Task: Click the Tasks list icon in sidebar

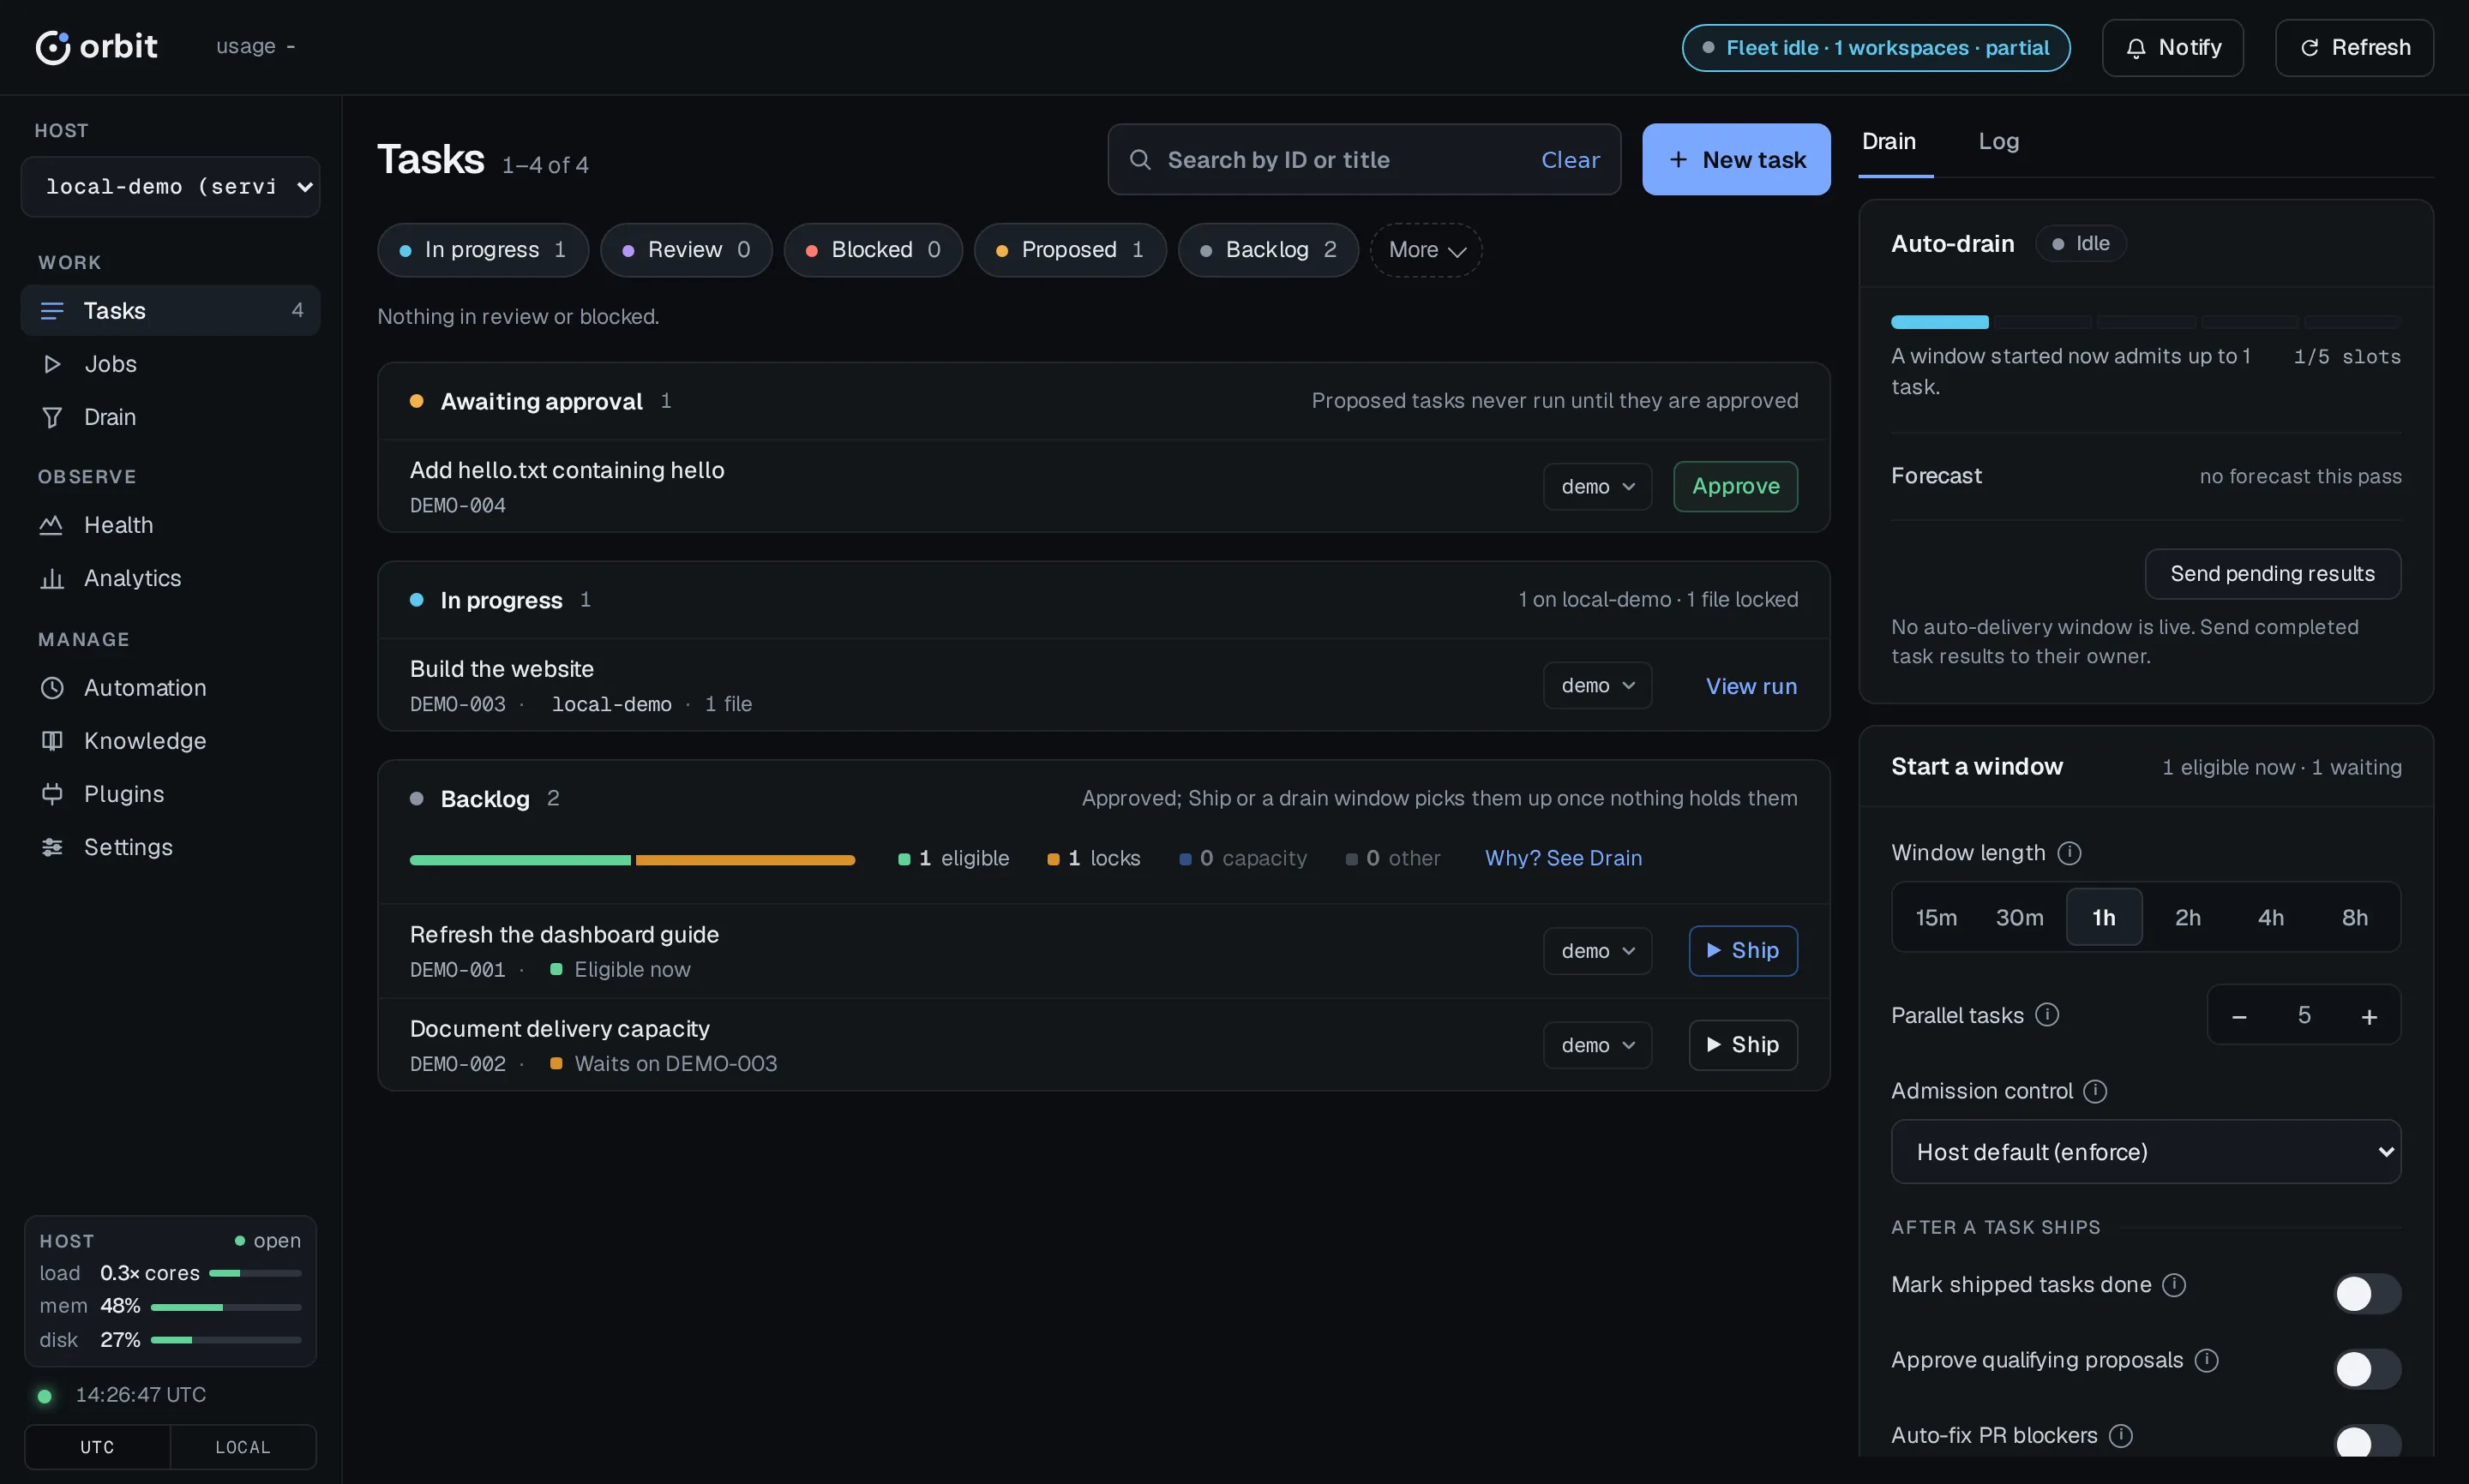Action: 52,311
